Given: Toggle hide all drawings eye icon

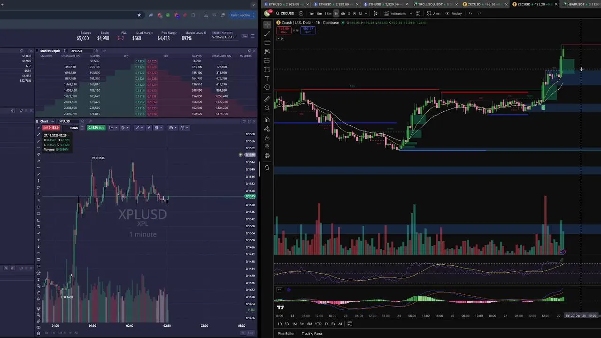Looking at the screenshot, I should click(267, 146).
